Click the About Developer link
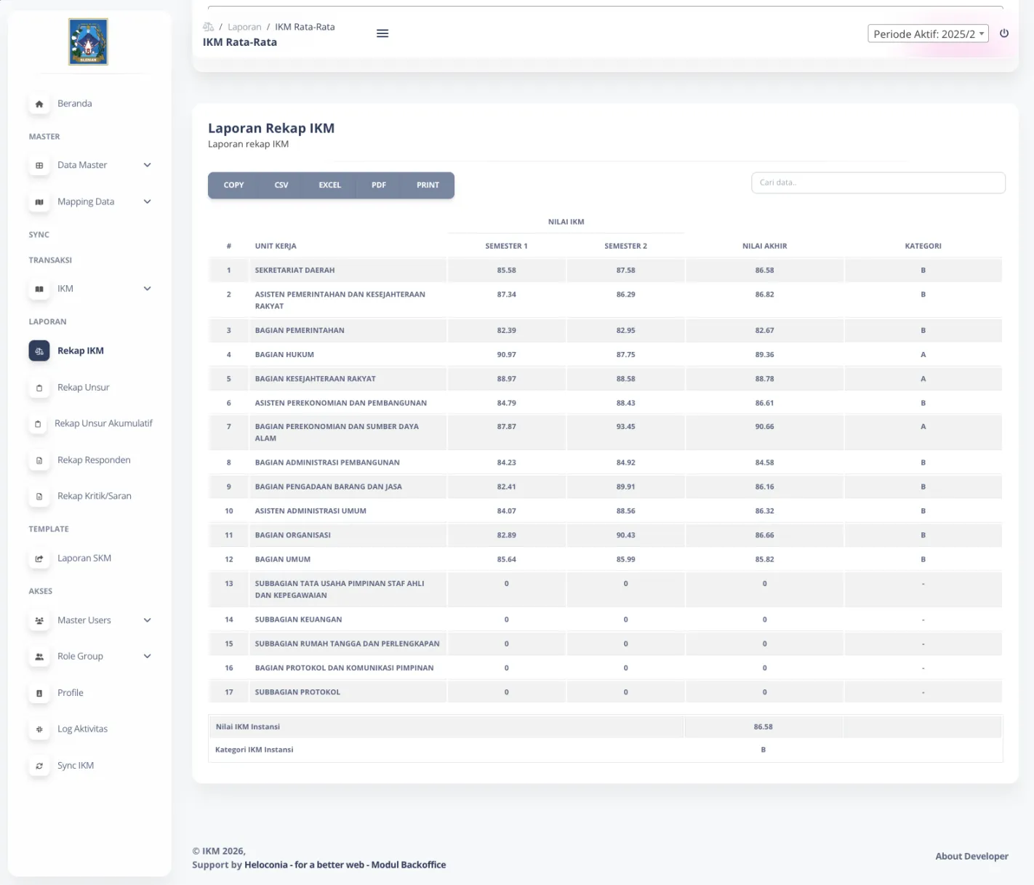 (971, 856)
